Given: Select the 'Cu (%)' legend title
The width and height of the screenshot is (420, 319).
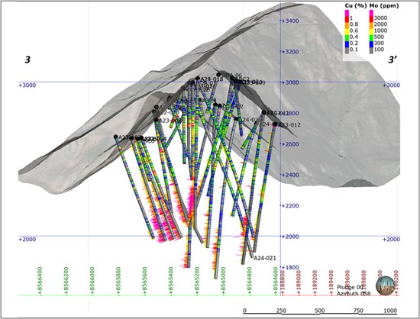Looking at the screenshot, I should coord(355,5).
